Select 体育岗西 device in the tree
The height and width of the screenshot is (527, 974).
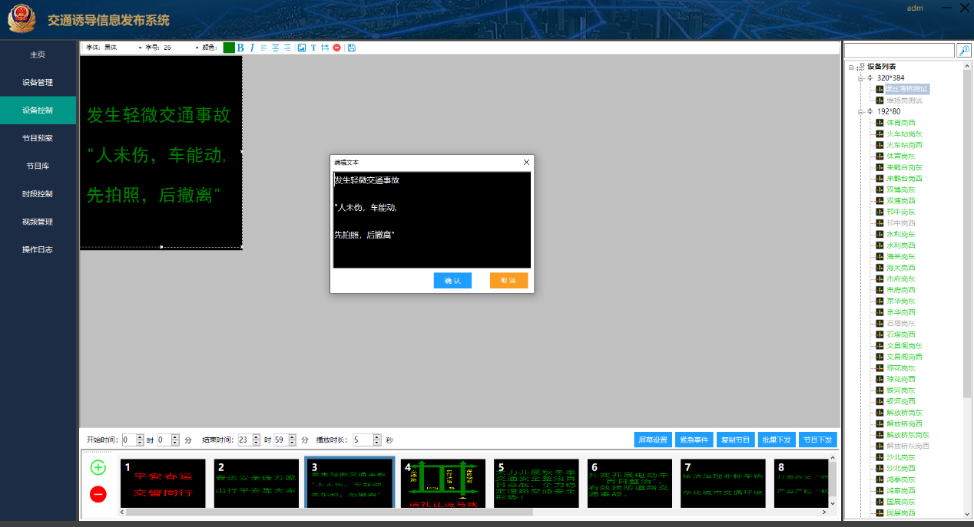pos(900,123)
